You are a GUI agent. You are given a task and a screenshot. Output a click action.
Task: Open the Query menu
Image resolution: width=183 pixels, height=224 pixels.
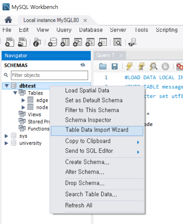tap(64, 30)
